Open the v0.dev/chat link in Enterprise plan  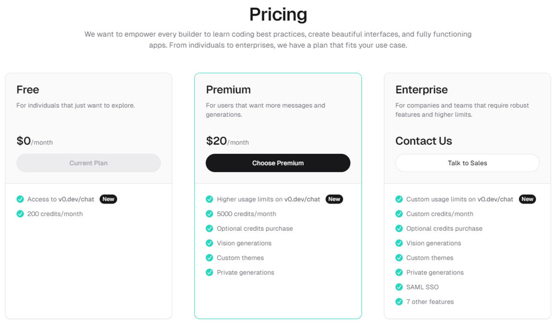pyautogui.click(x=495, y=199)
